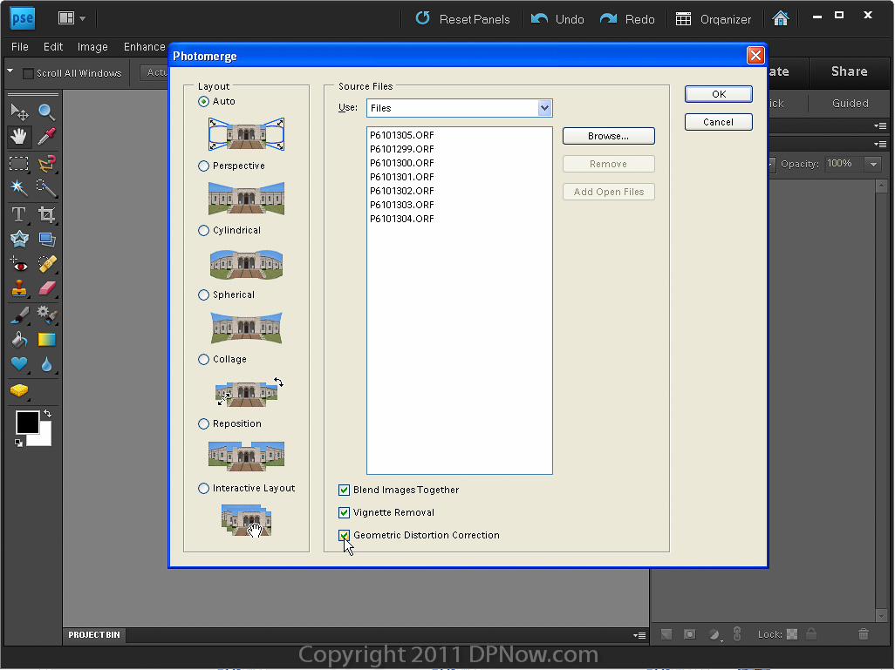Pick the Horizontal Type tool
This screenshot has height=670, width=895.
(18, 214)
